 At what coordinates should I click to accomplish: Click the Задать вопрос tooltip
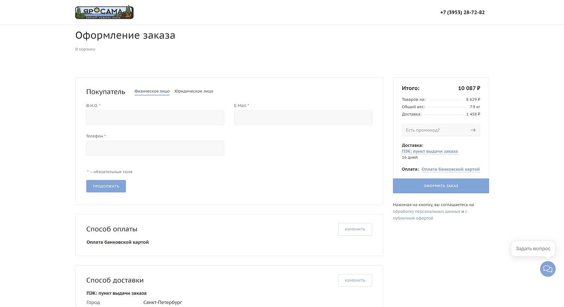click(x=533, y=249)
